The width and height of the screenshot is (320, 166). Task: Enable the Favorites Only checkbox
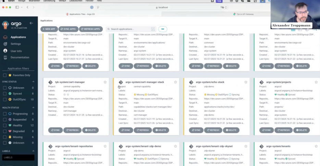(x=5, y=75)
